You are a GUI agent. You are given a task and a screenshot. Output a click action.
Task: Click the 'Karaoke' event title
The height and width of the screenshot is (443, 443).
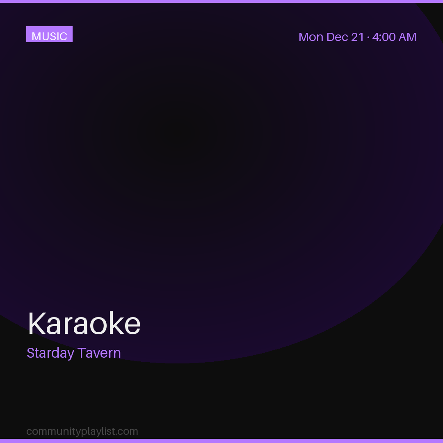[x=84, y=324]
